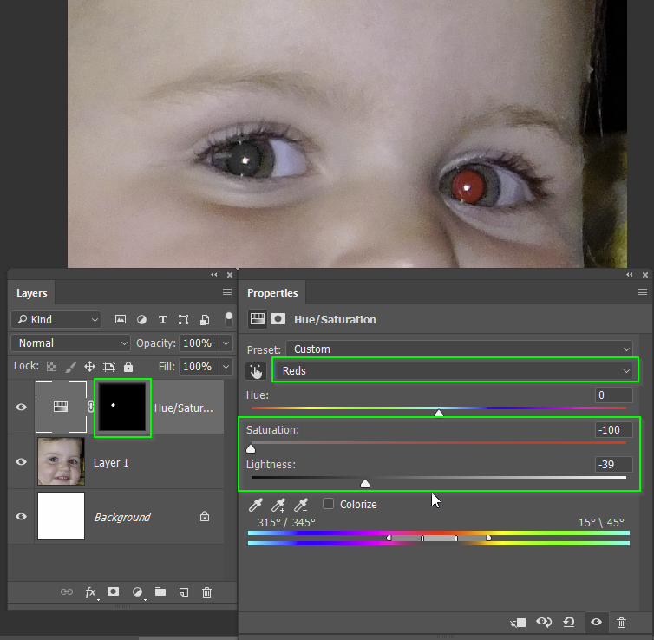
Task: Select the Add to Sample eyedropper
Action: pos(278,505)
